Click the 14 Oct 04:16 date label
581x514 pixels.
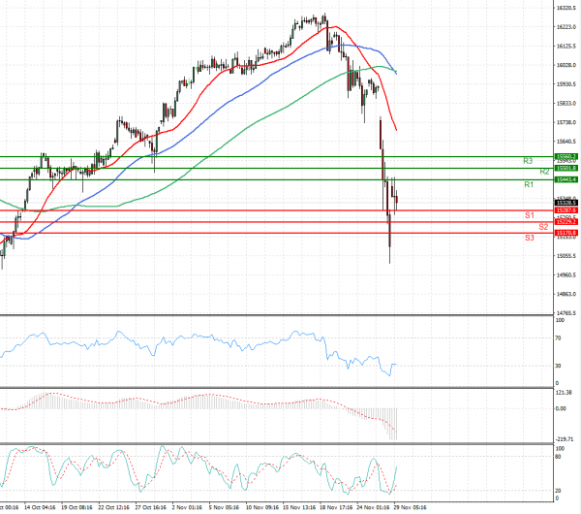pyautogui.click(x=40, y=507)
